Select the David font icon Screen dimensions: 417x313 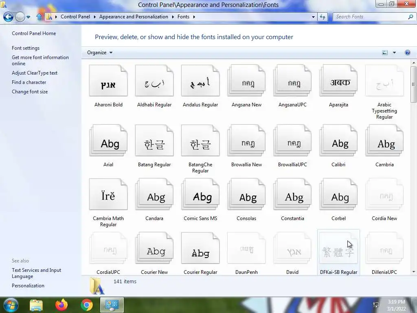pyautogui.click(x=292, y=248)
